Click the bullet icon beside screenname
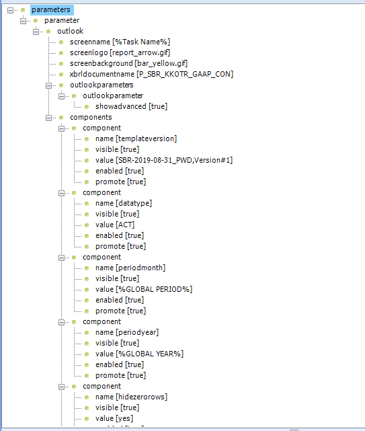This screenshot has height=431, width=365. coord(61,42)
